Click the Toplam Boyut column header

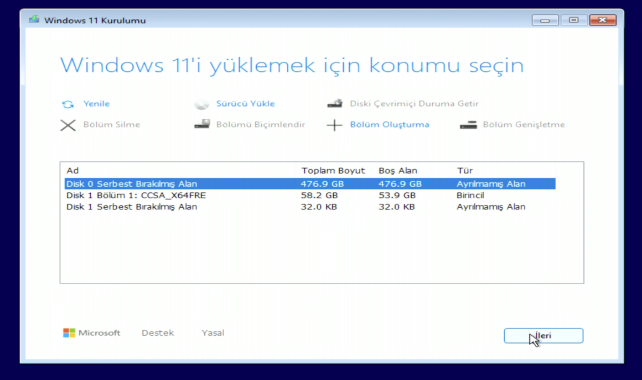click(333, 170)
